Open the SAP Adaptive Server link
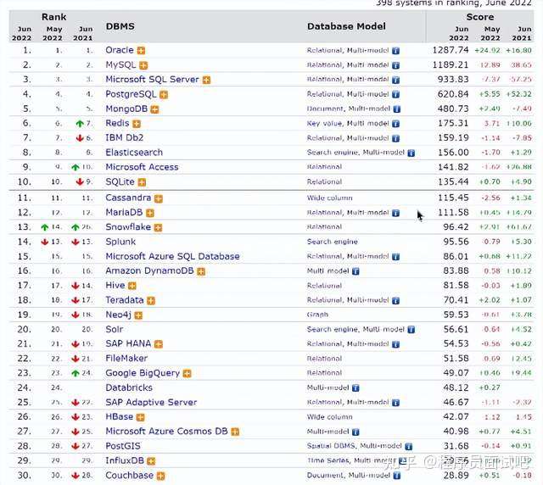The height and width of the screenshot is (485, 543). [151, 402]
